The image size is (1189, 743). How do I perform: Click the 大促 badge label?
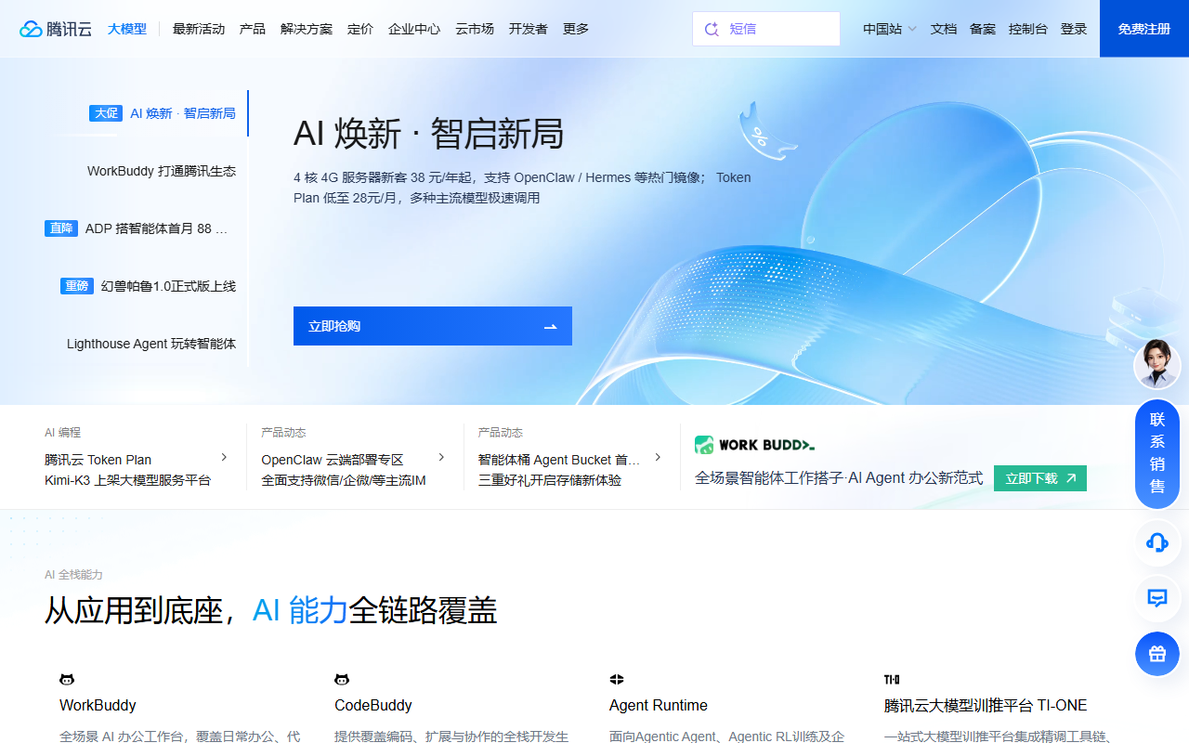pyautogui.click(x=106, y=113)
